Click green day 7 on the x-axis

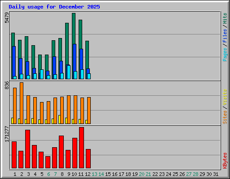click(x=55, y=174)
